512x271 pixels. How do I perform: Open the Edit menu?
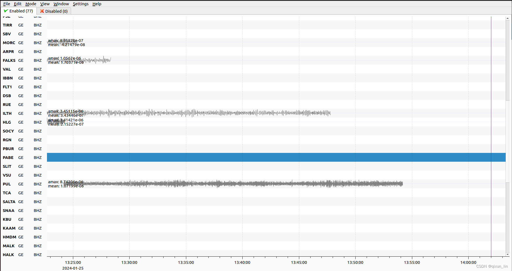tap(17, 4)
